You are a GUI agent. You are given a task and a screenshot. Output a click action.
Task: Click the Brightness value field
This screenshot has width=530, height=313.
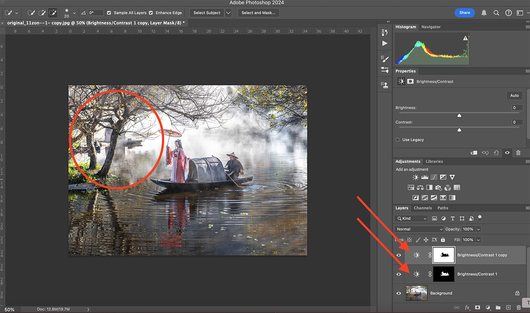517,108
